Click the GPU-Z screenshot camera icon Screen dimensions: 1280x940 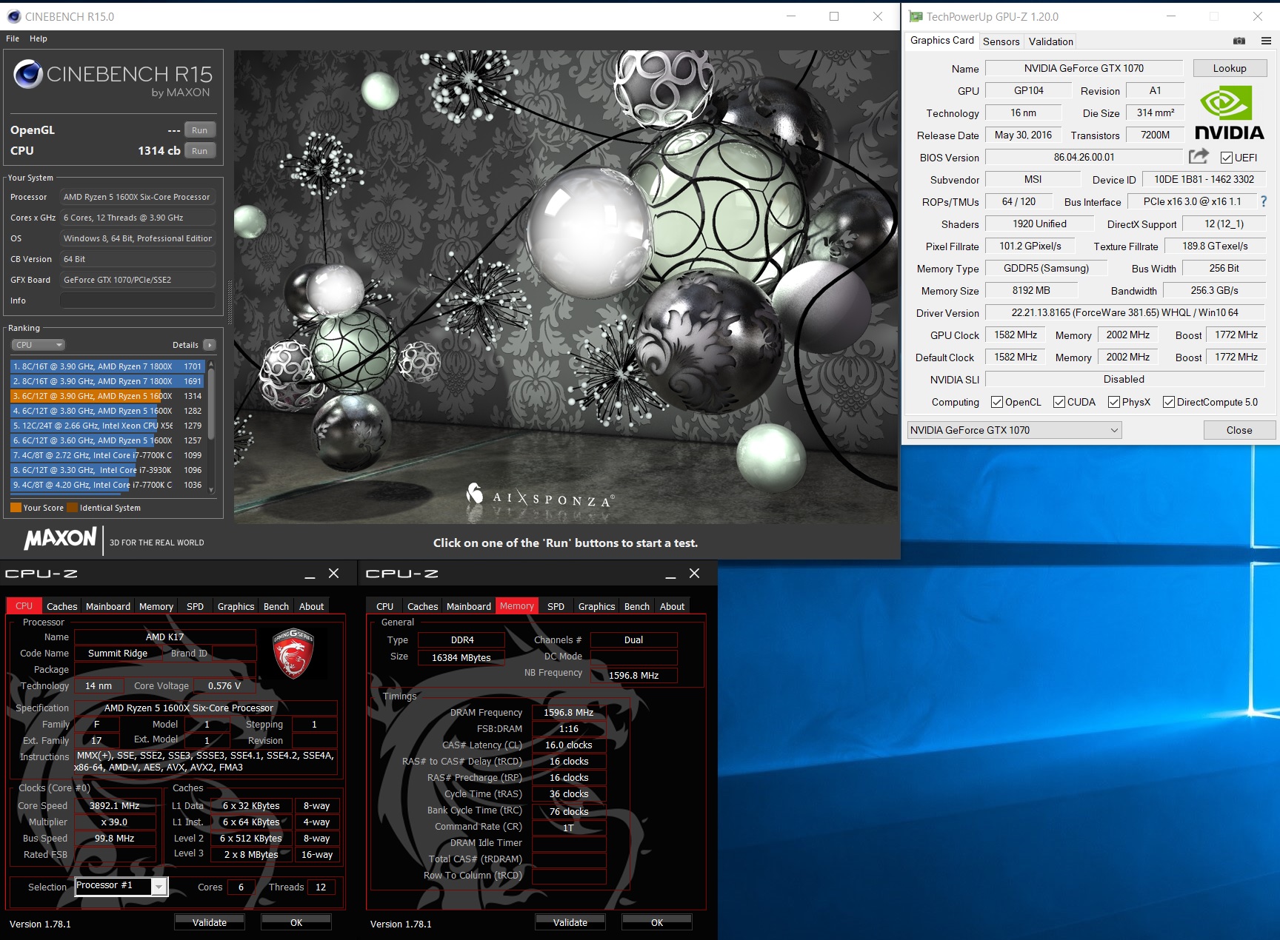click(x=1239, y=41)
